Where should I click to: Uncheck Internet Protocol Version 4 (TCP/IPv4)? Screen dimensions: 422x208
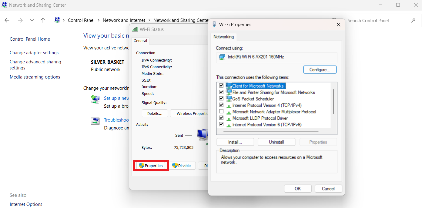click(221, 105)
